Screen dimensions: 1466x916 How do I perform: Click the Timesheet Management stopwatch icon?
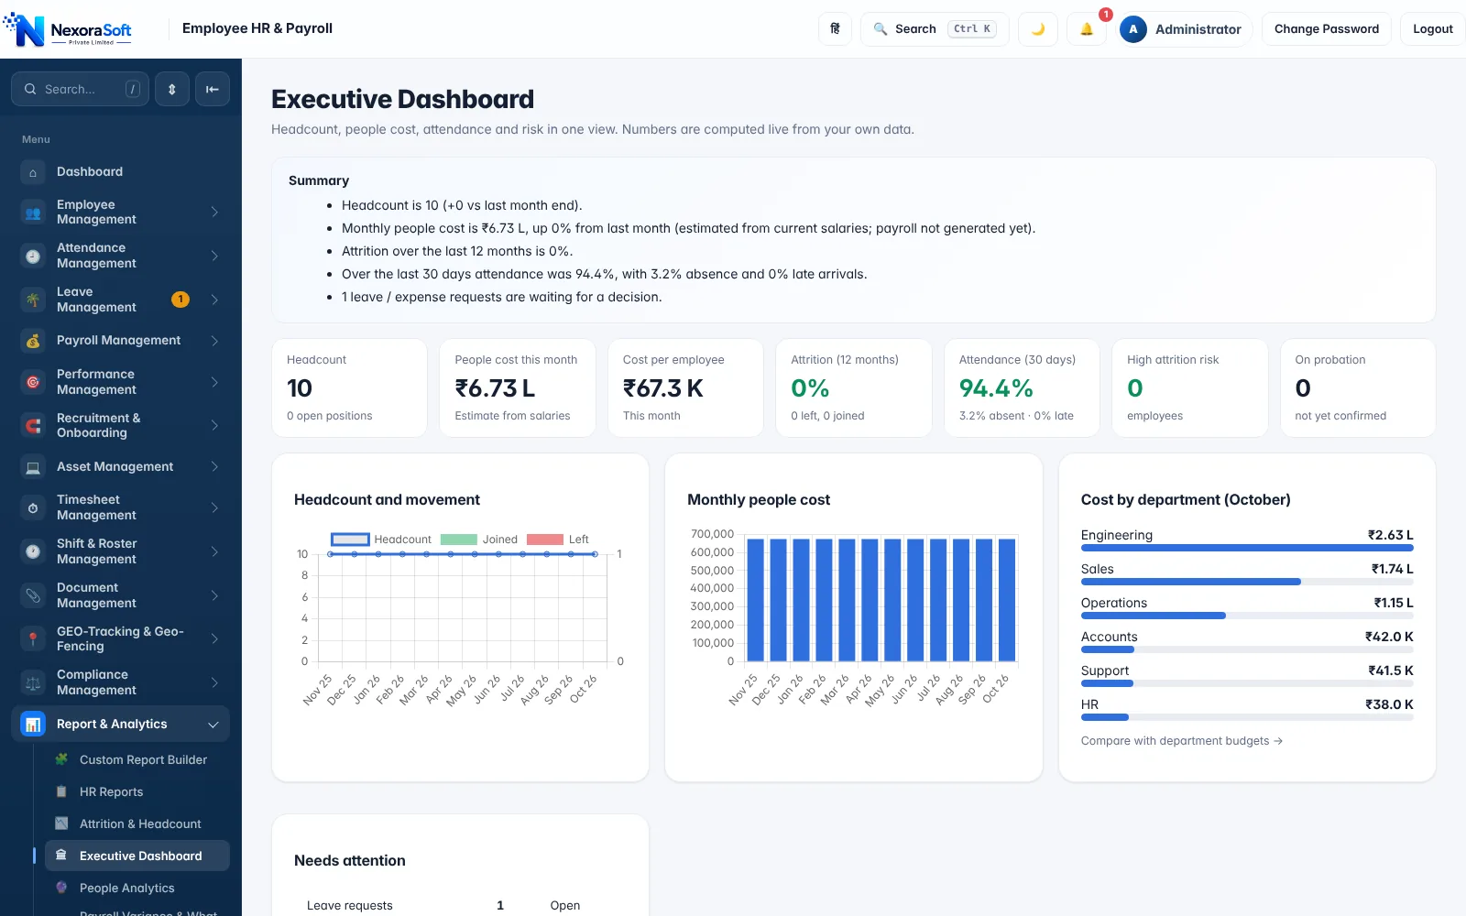coord(33,507)
